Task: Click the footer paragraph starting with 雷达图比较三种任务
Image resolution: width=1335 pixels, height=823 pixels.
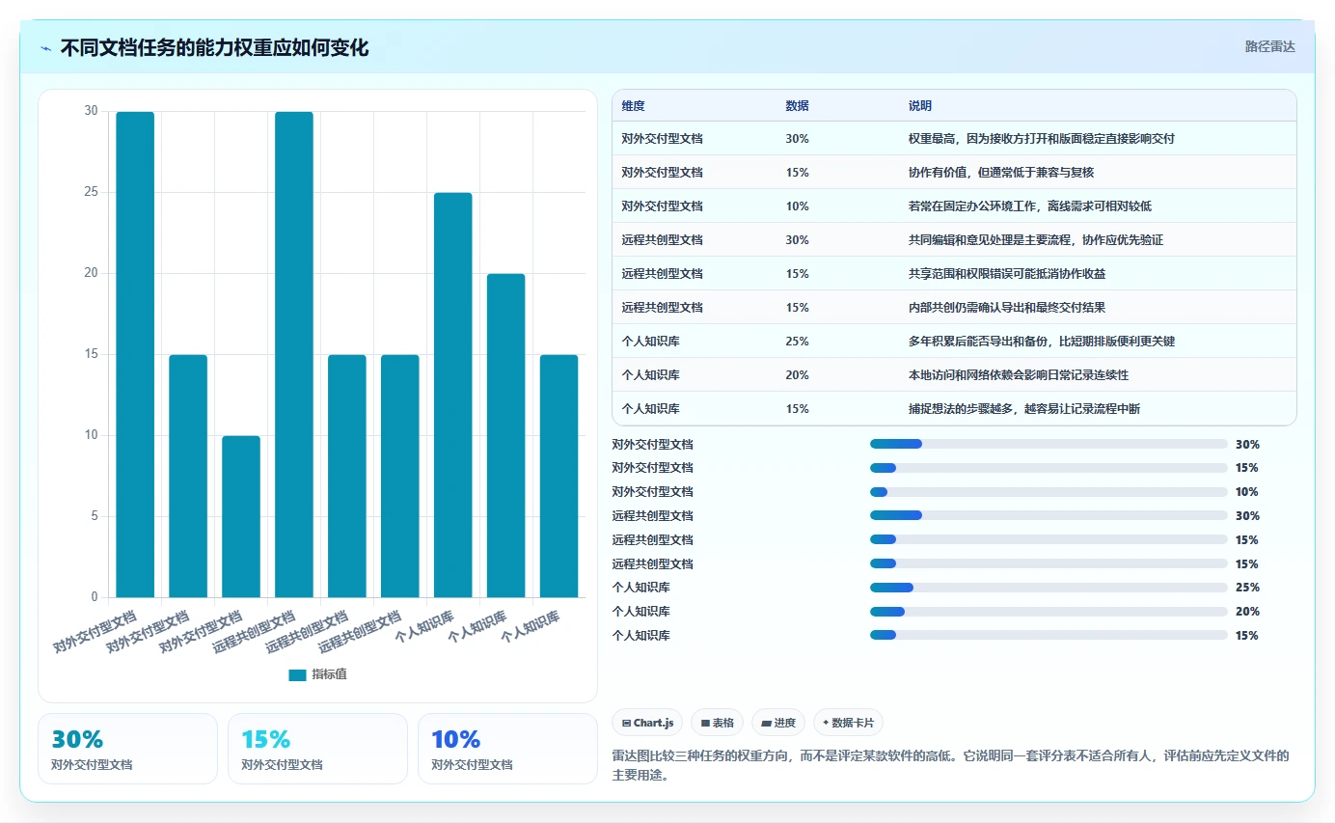Action: coord(950,765)
